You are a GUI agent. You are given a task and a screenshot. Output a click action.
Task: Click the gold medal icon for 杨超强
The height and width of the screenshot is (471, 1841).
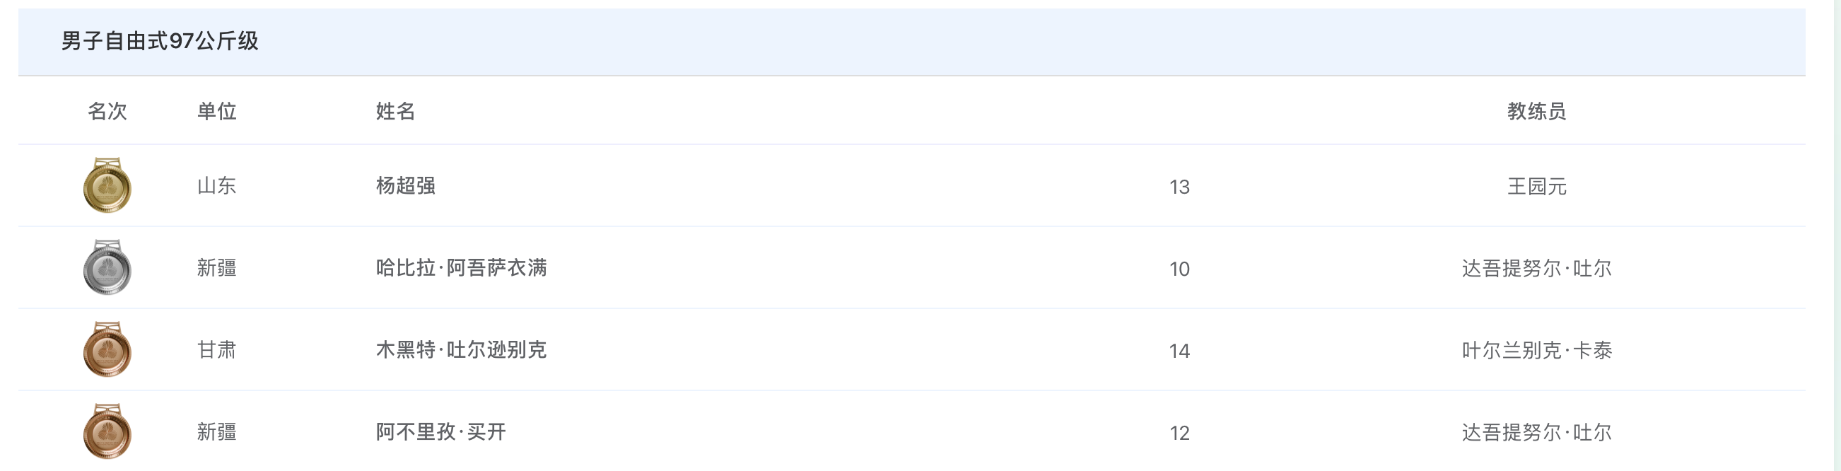(107, 186)
